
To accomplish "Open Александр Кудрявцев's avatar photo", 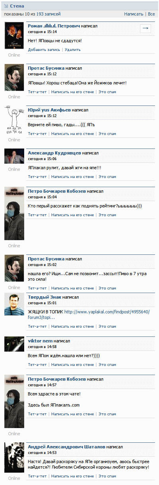I will pyautogui.click(x=14, y=156).
